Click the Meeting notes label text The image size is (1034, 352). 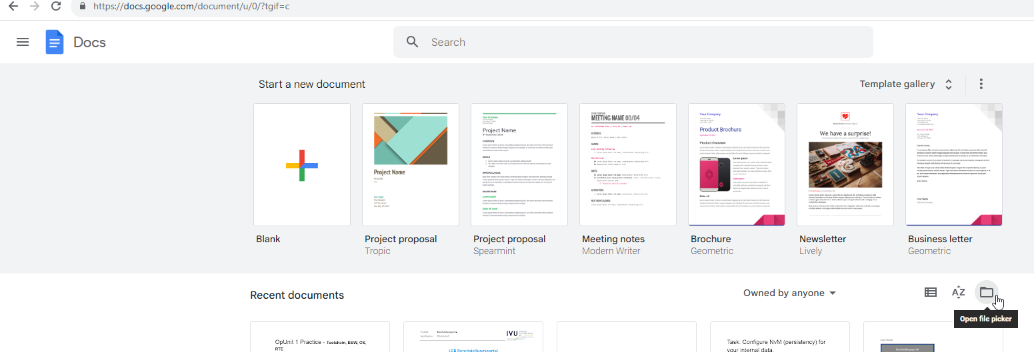click(x=613, y=239)
